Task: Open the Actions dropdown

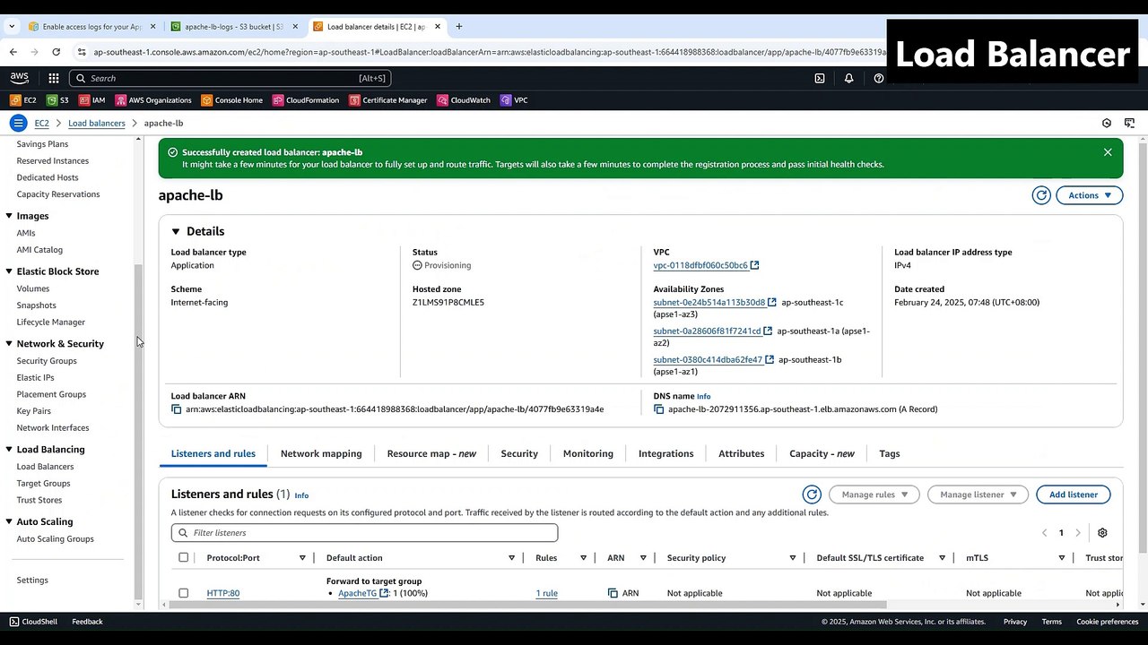Action: [x=1089, y=195]
